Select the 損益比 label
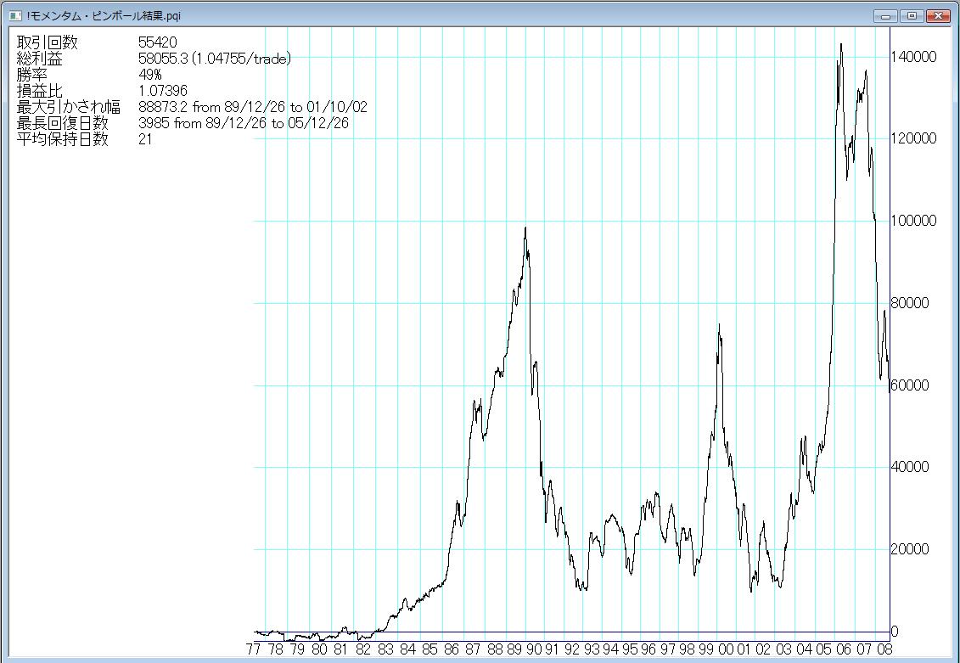 [x=39, y=91]
